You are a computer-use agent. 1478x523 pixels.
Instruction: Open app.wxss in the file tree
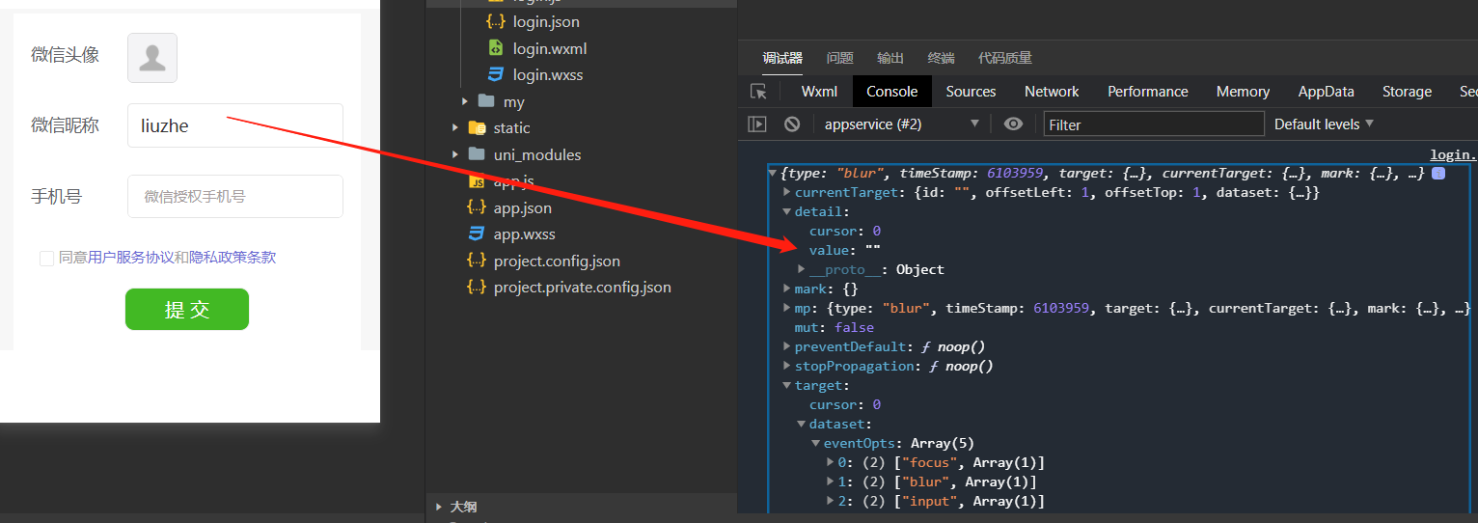[x=525, y=234]
